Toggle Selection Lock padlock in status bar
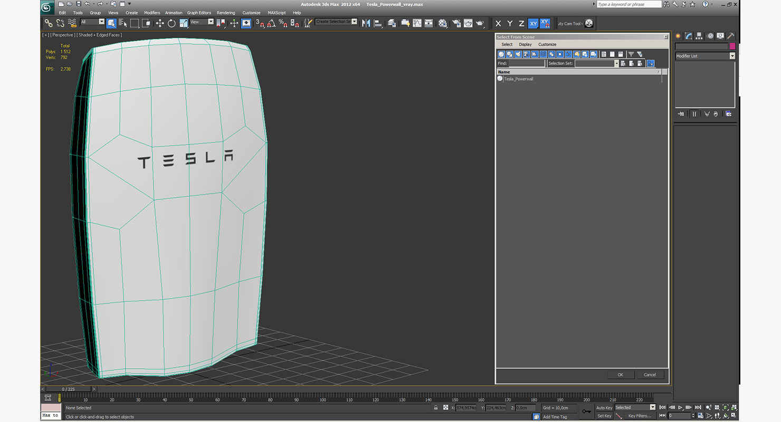 436,408
